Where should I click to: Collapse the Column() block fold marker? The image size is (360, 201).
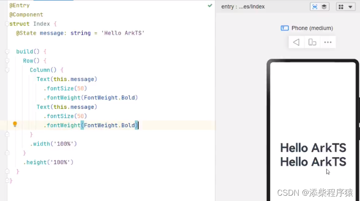(x=7, y=70)
